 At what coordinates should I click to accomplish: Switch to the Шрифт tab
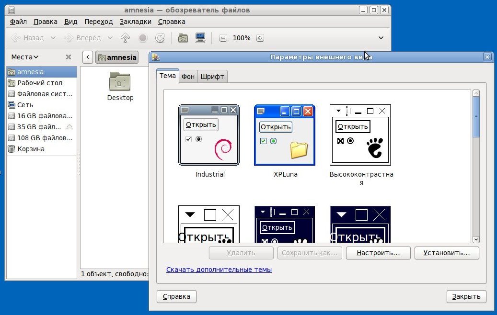click(212, 77)
